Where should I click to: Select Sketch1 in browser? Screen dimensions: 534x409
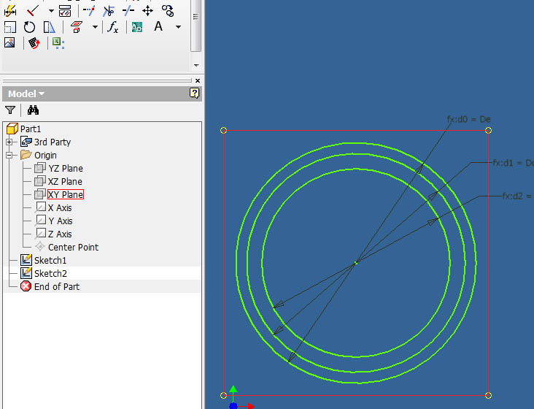[x=50, y=261]
